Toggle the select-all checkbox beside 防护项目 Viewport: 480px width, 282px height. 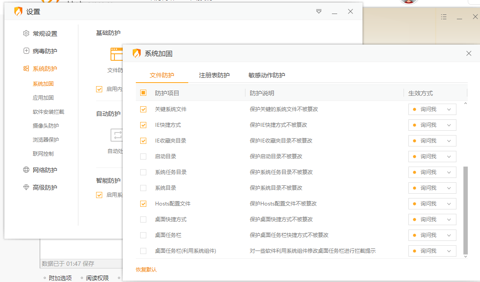pyautogui.click(x=143, y=93)
